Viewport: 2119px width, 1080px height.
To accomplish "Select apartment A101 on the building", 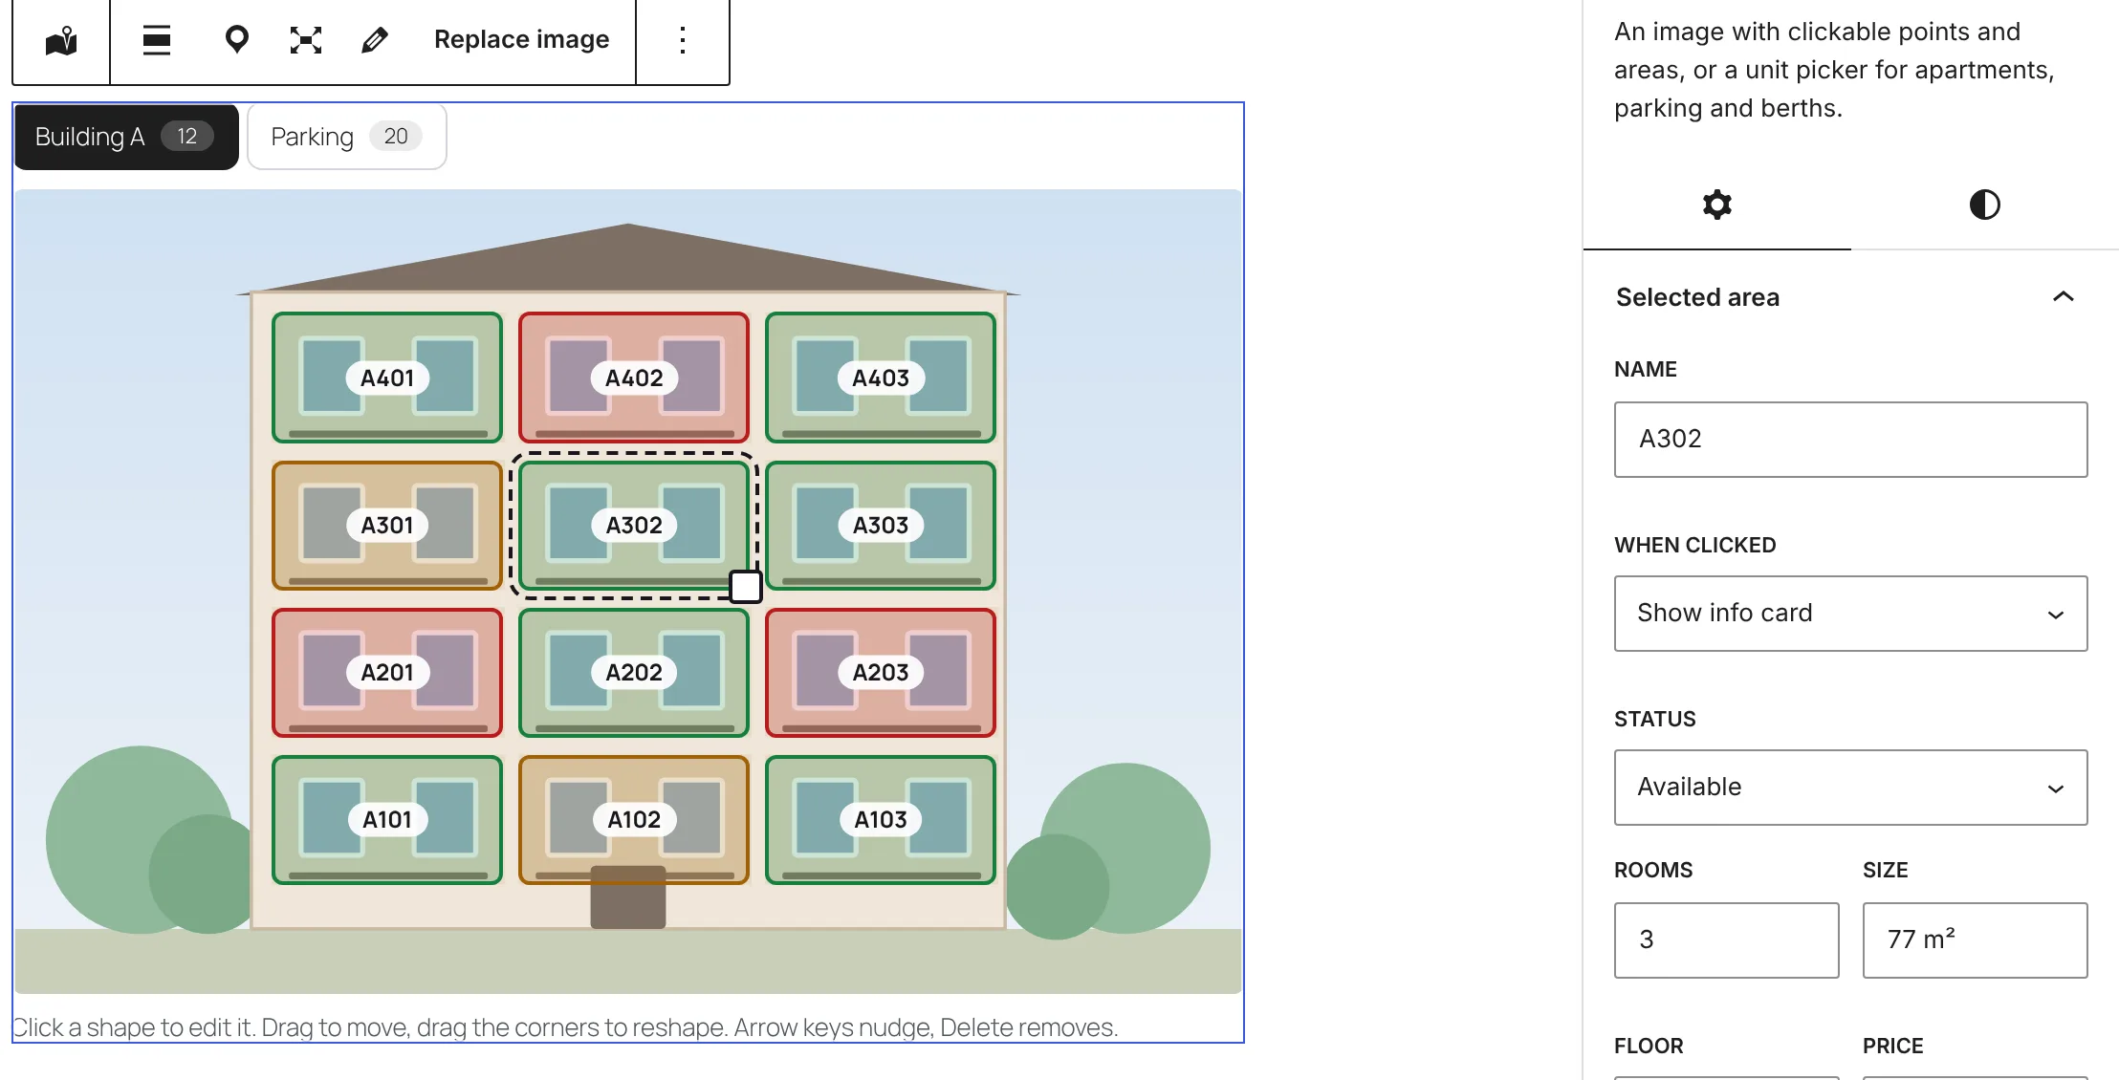I will click(x=387, y=819).
